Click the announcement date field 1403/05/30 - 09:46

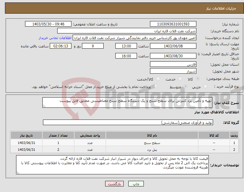tap(48, 24)
